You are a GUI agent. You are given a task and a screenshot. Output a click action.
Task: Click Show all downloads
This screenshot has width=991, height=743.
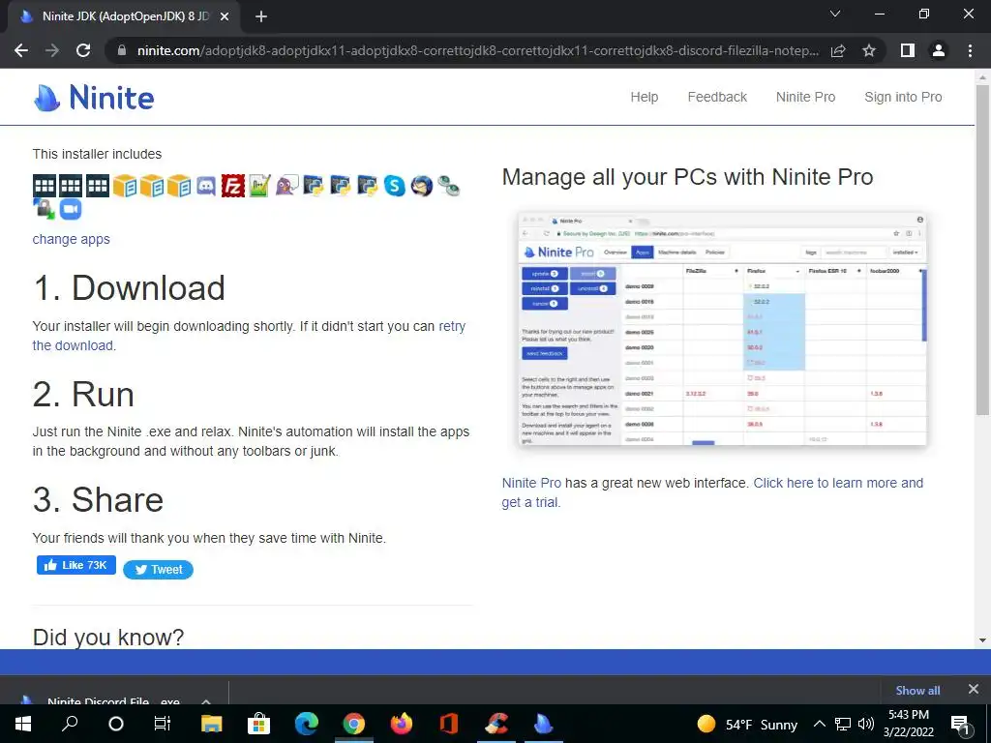click(x=917, y=690)
